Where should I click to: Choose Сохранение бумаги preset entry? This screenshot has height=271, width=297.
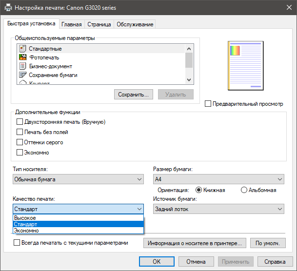click(101, 75)
